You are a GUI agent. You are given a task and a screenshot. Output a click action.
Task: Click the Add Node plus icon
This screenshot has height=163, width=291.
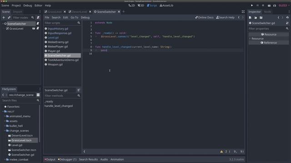click(4, 18)
